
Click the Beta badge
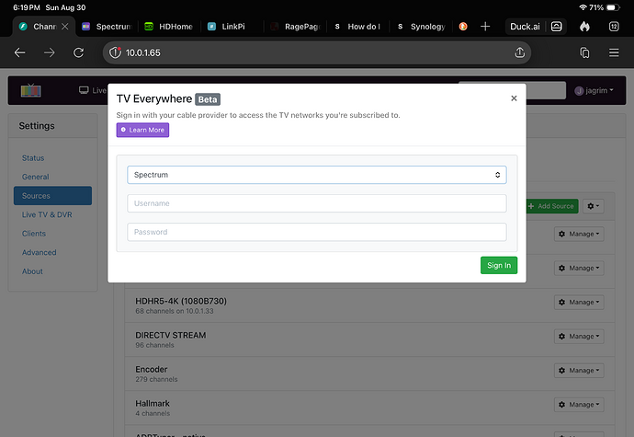(x=208, y=99)
